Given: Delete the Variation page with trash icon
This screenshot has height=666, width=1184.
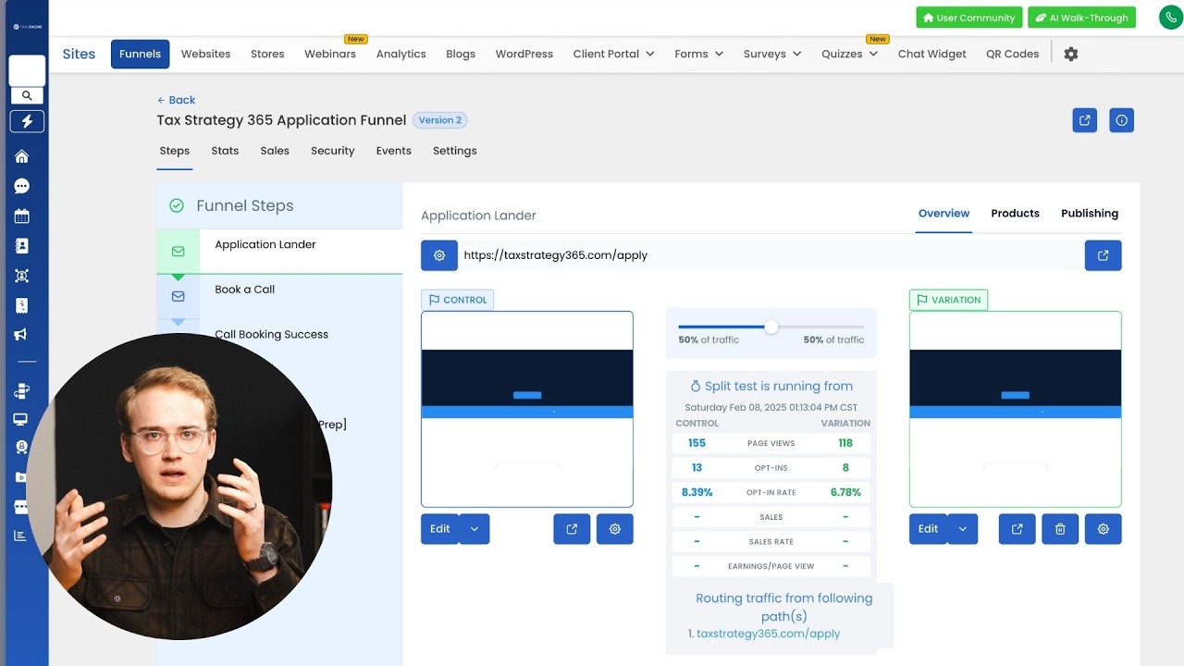Looking at the screenshot, I should [x=1060, y=529].
